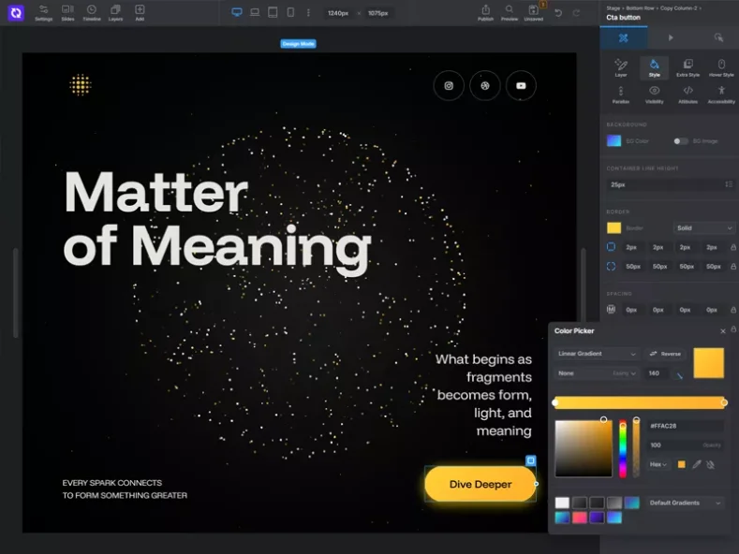Click the Publish icon
Screen dimensions: 739x554
[x=485, y=12]
